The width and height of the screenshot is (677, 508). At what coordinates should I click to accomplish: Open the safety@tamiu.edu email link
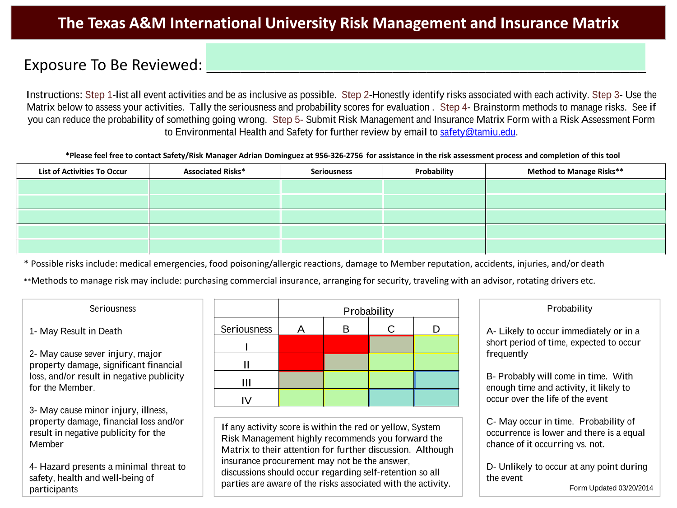pyautogui.click(x=478, y=132)
